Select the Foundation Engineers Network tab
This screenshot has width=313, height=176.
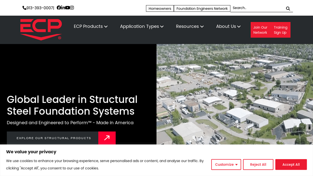point(202,8)
